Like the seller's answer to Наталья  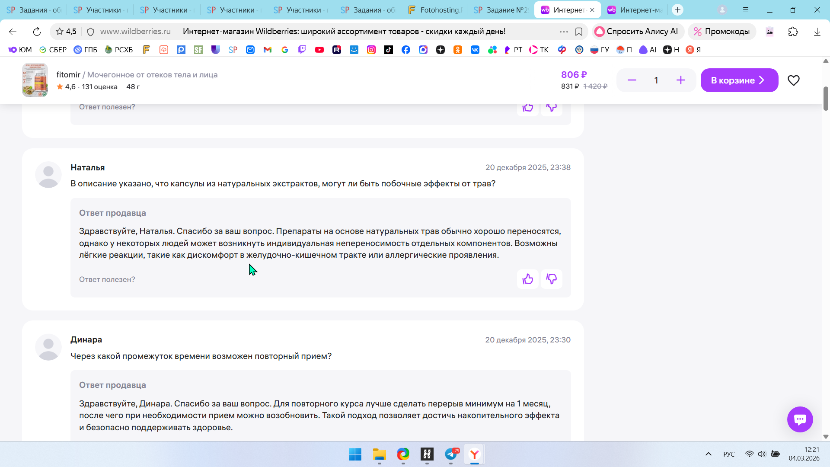pyautogui.click(x=527, y=279)
